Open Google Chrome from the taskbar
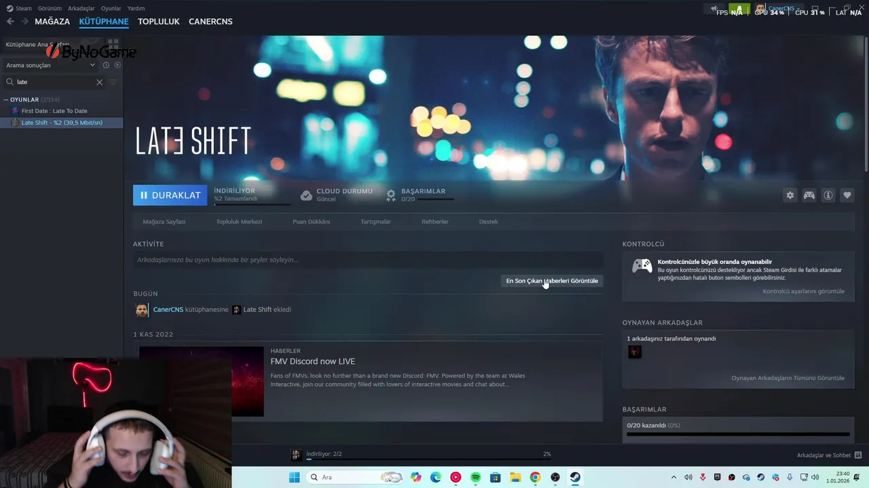 point(535,477)
